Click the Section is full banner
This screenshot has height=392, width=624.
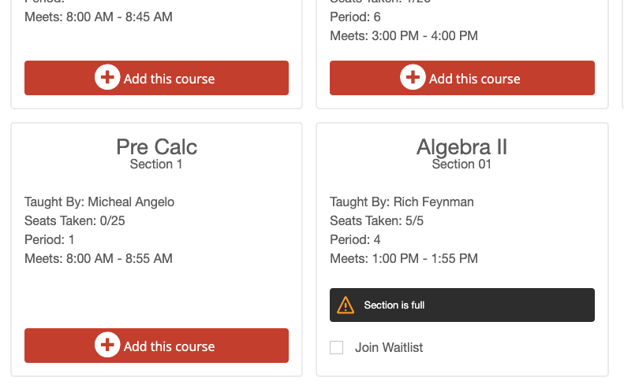[462, 305]
